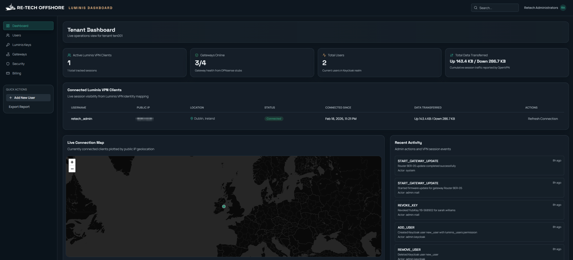Viewport: 573px width, 260px height.
Task: Click Export Report in Quick Actions
Action: [x=19, y=107]
